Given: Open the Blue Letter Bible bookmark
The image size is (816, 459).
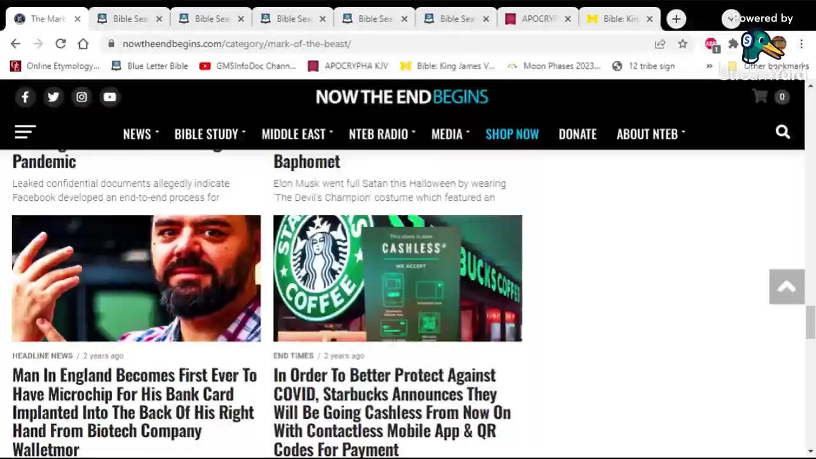Looking at the screenshot, I should 150,66.
